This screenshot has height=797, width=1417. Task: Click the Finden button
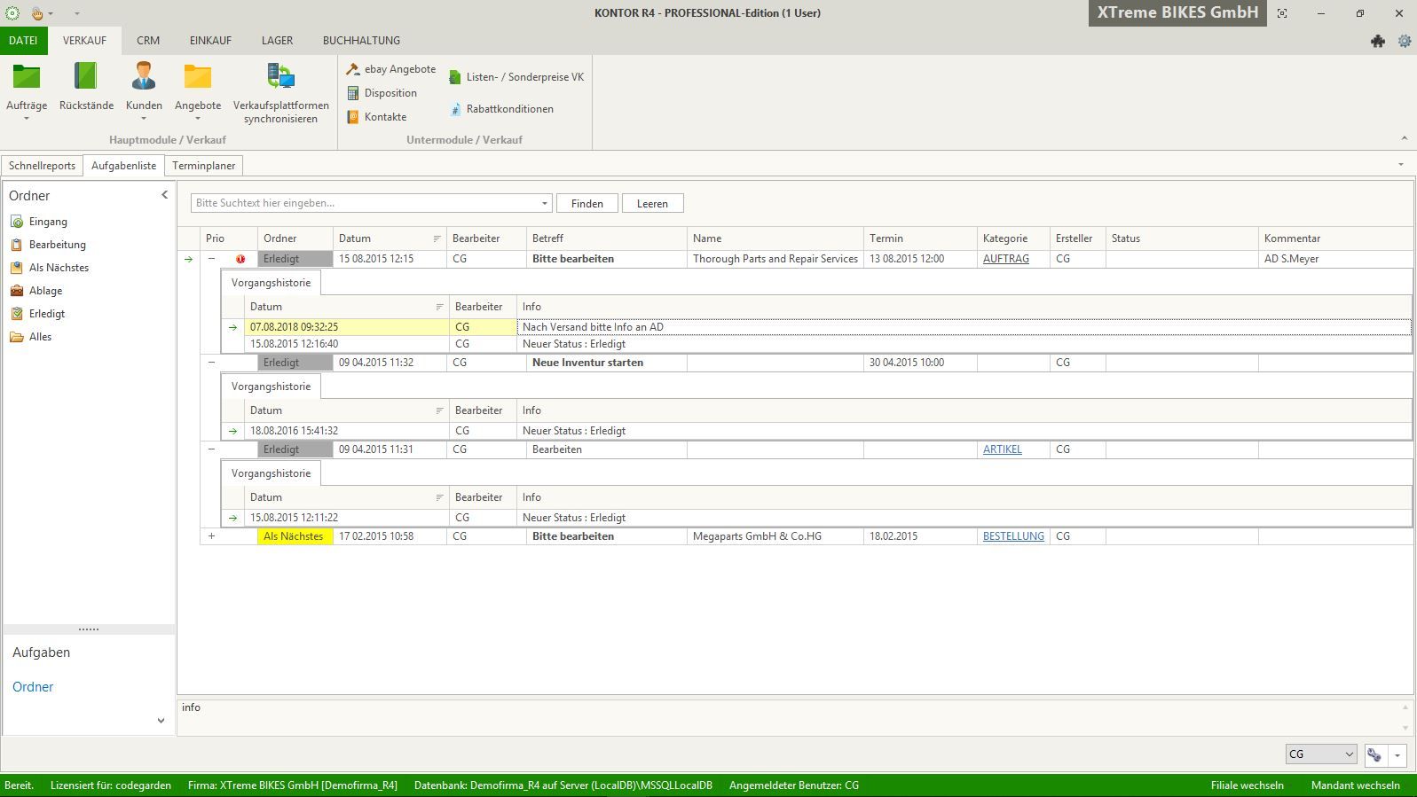pos(586,204)
